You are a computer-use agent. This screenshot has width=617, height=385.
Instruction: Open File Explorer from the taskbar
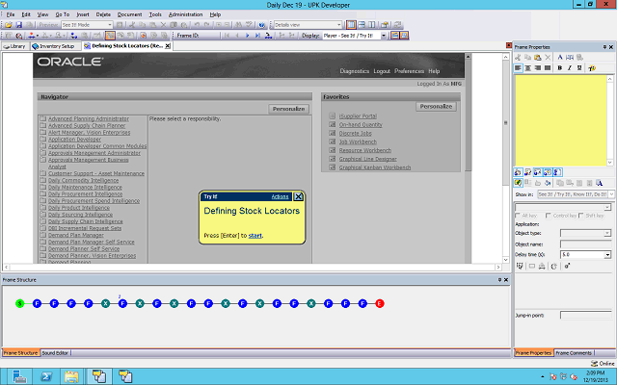click(x=71, y=376)
